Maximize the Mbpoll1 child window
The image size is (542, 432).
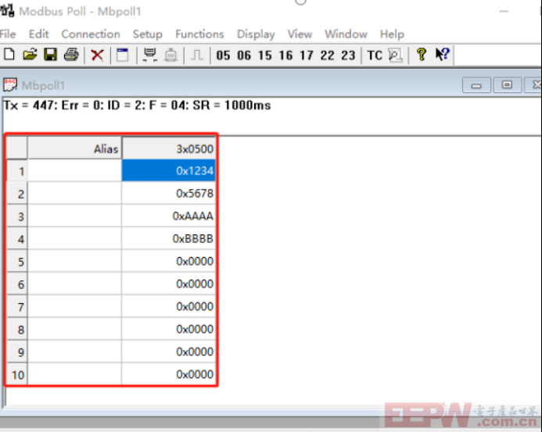pyautogui.click(x=507, y=85)
